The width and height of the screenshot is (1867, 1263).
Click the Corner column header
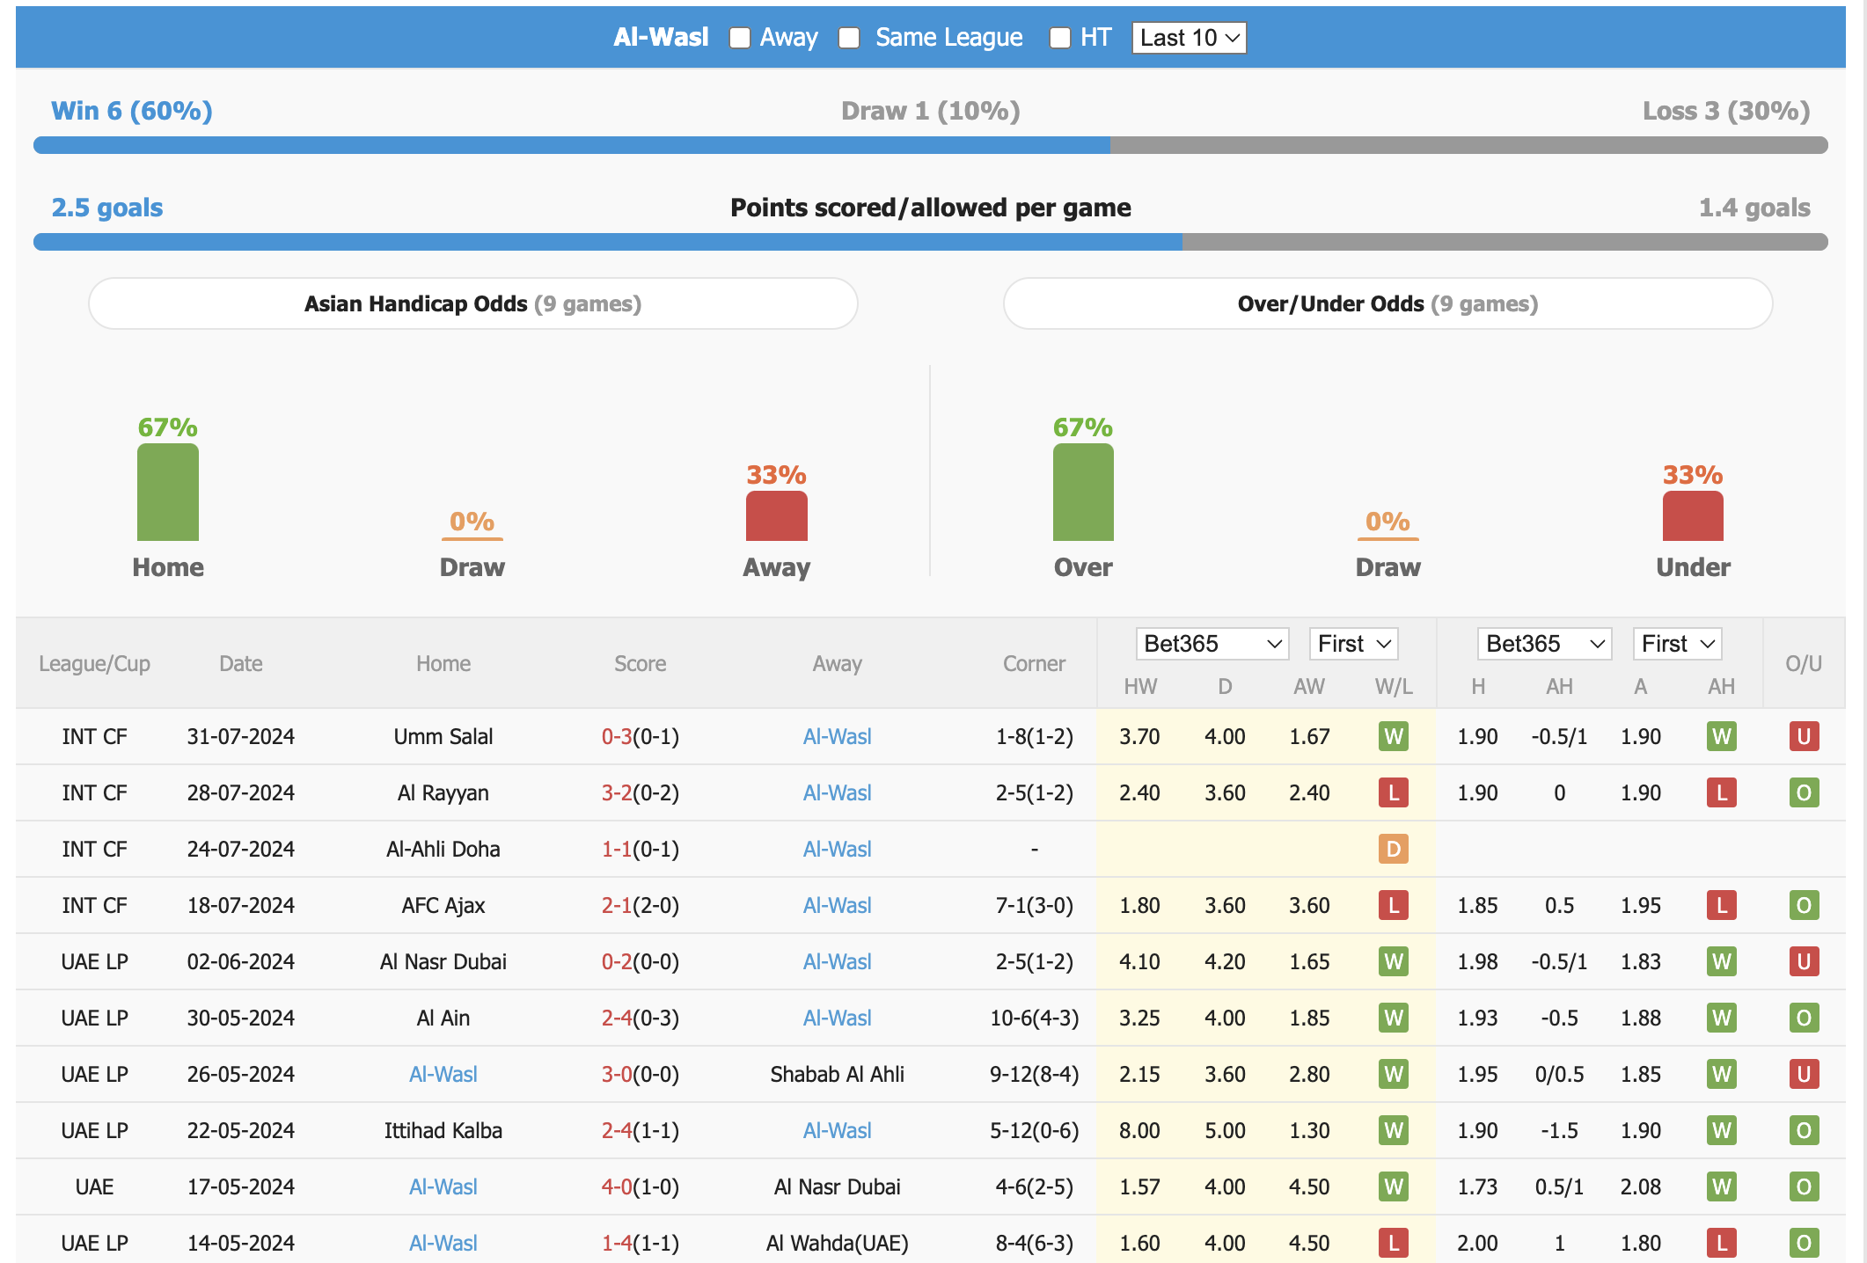pyautogui.click(x=1034, y=664)
